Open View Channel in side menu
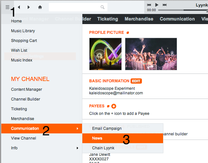The height and width of the screenshot is (163, 208). point(23,138)
